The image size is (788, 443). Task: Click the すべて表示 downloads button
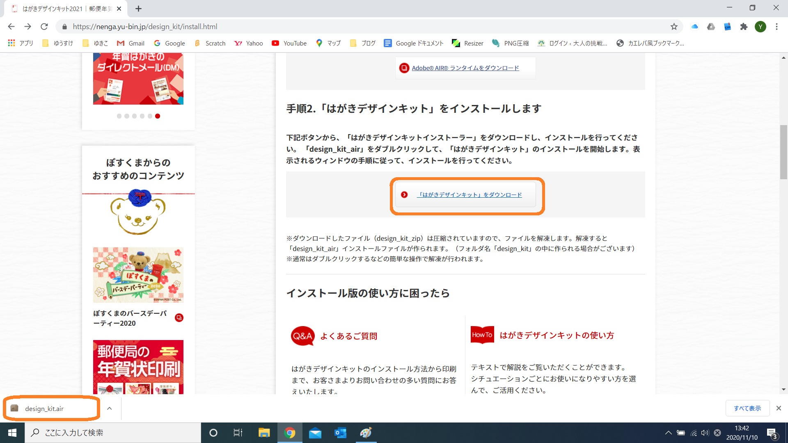pos(747,409)
